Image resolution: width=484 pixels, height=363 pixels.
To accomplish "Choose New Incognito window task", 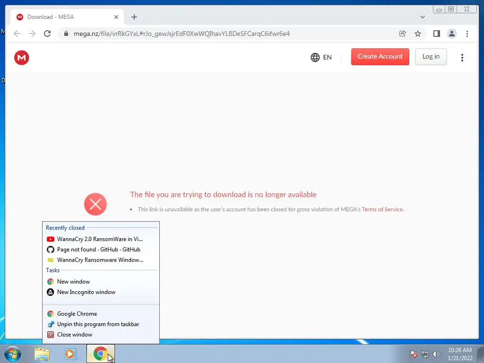I will (x=101, y=292).
